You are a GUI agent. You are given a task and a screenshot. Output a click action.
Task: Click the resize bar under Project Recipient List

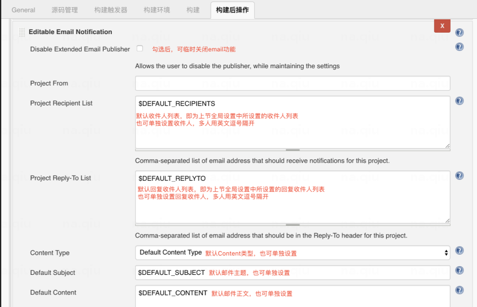coord(293,150)
